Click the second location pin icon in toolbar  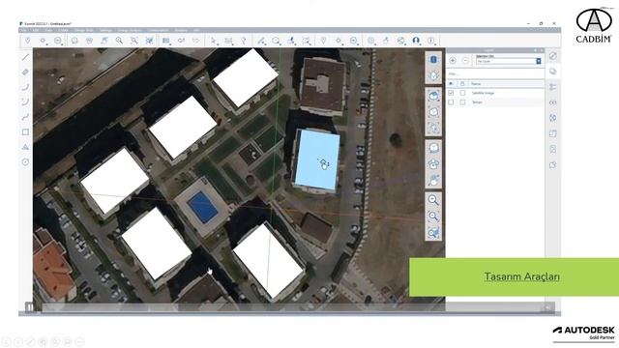click(323, 41)
